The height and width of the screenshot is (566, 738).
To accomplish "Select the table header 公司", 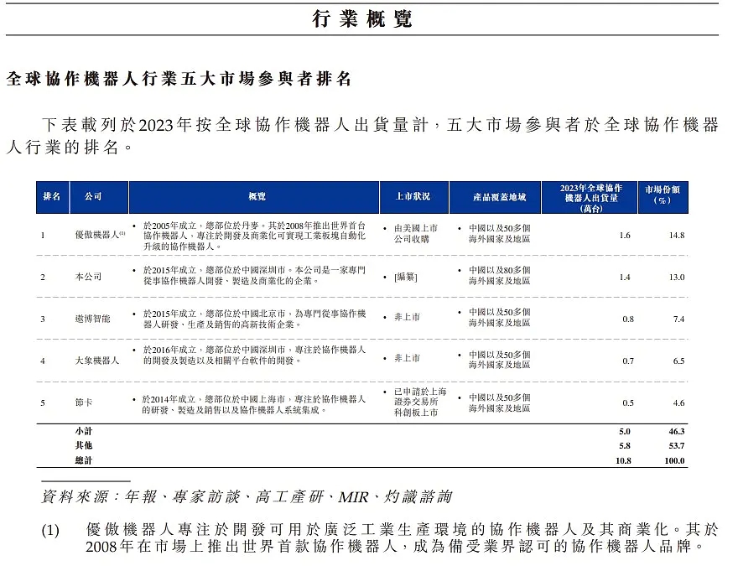I will (93, 197).
